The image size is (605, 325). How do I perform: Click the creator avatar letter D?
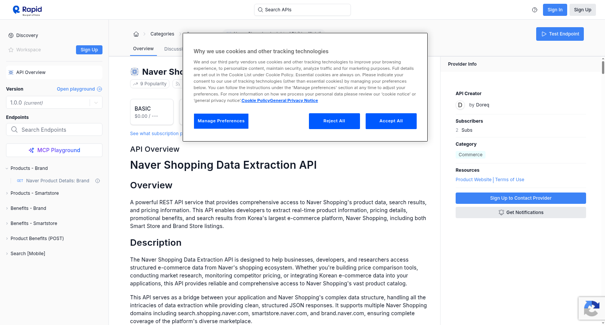(x=460, y=105)
